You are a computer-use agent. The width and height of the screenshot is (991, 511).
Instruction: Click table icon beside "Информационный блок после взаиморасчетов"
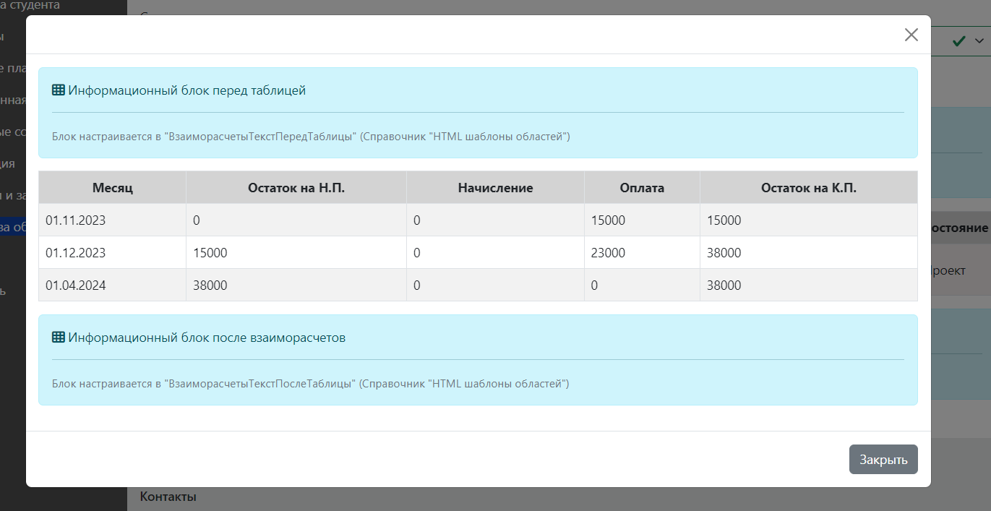pyautogui.click(x=59, y=338)
